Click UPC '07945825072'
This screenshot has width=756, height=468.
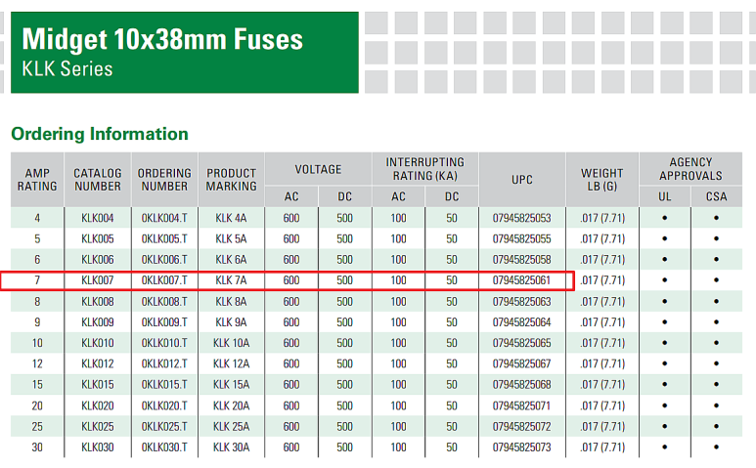pyautogui.click(x=521, y=427)
